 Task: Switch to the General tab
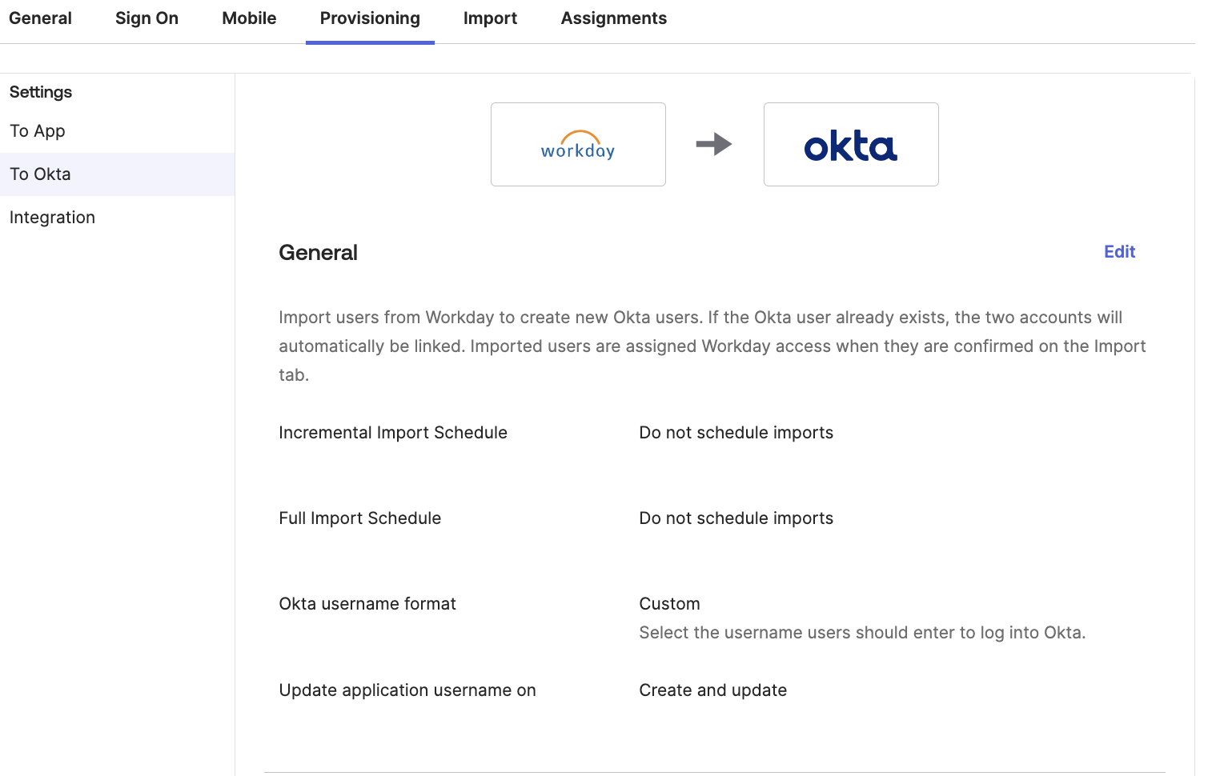pyautogui.click(x=40, y=18)
